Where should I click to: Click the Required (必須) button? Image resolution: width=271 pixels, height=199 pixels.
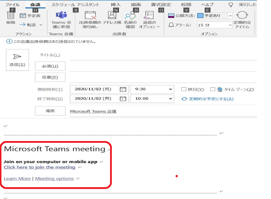[50, 66]
